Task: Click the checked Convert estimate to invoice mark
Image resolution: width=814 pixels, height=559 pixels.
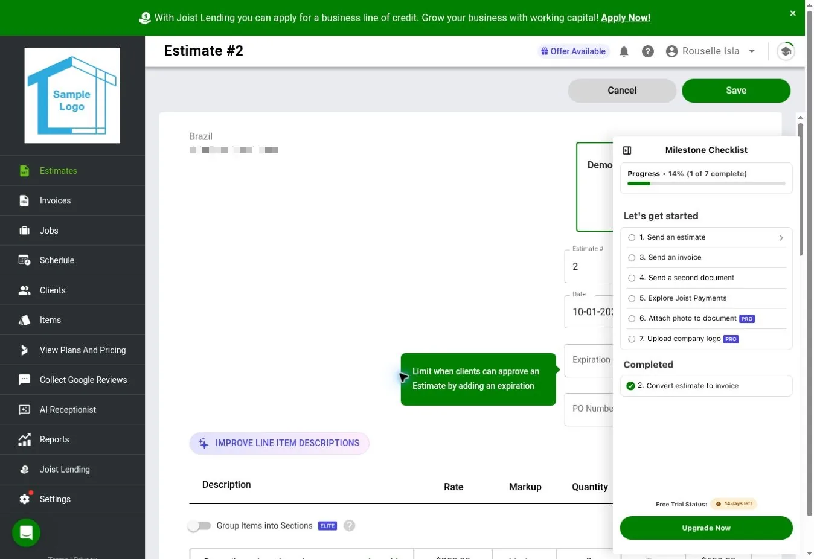Action: click(630, 386)
